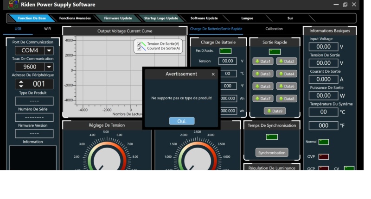Click the Firmware Version field
The image size is (371, 199).
34,134
